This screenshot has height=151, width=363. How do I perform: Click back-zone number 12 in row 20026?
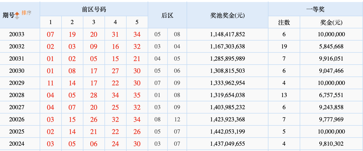point(177,119)
